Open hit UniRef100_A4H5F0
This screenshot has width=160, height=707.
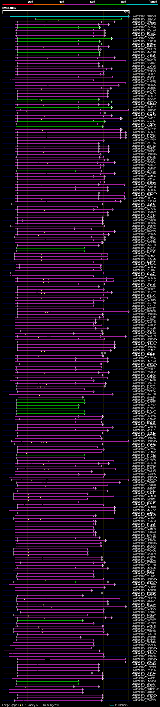tap(143, 209)
